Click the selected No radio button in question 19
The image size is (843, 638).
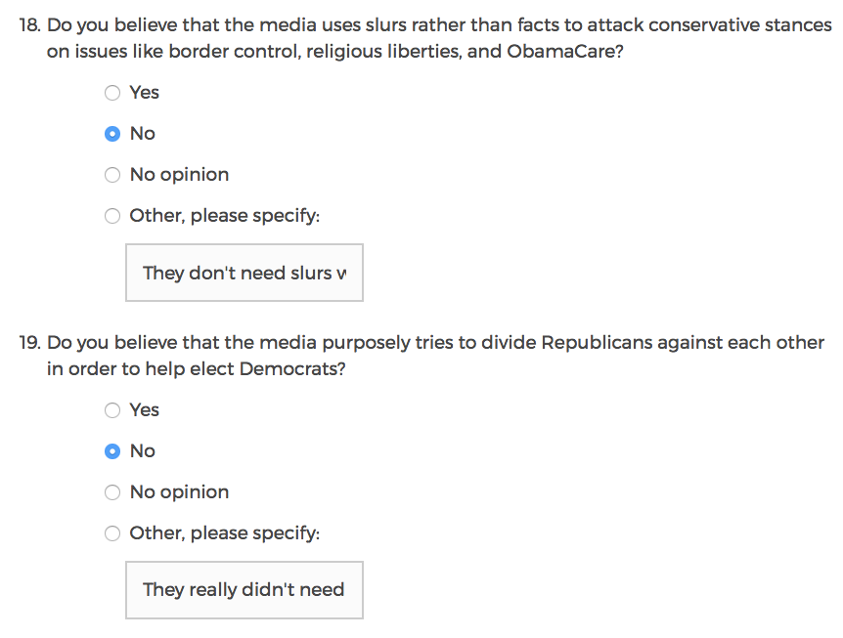point(112,451)
